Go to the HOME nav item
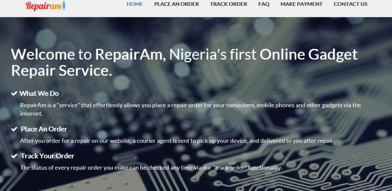Viewport: 392px width, 191px height. (x=135, y=4)
